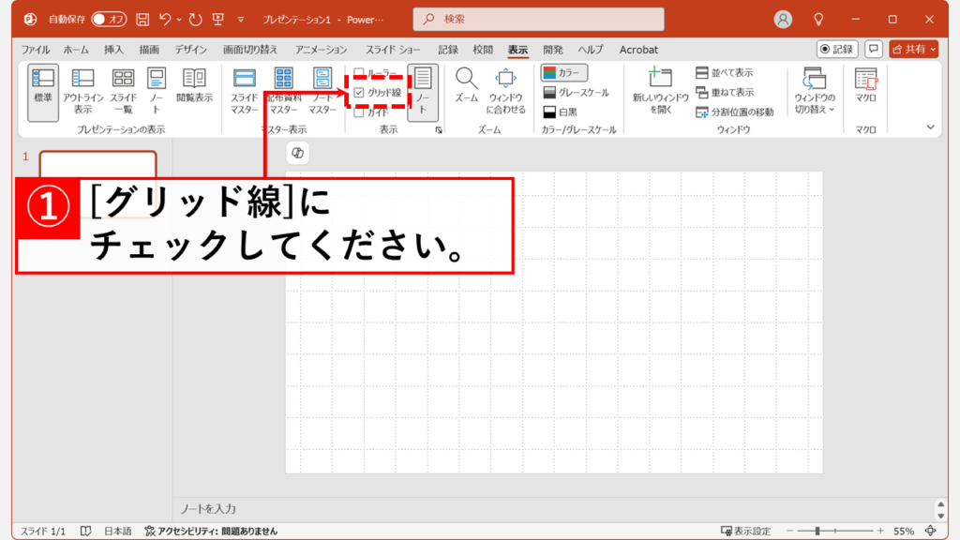Image resolution: width=960 pixels, height=540 pixels.
Task: Toggle the AutoSave (自動保存) switch
Action: point(109,20)
